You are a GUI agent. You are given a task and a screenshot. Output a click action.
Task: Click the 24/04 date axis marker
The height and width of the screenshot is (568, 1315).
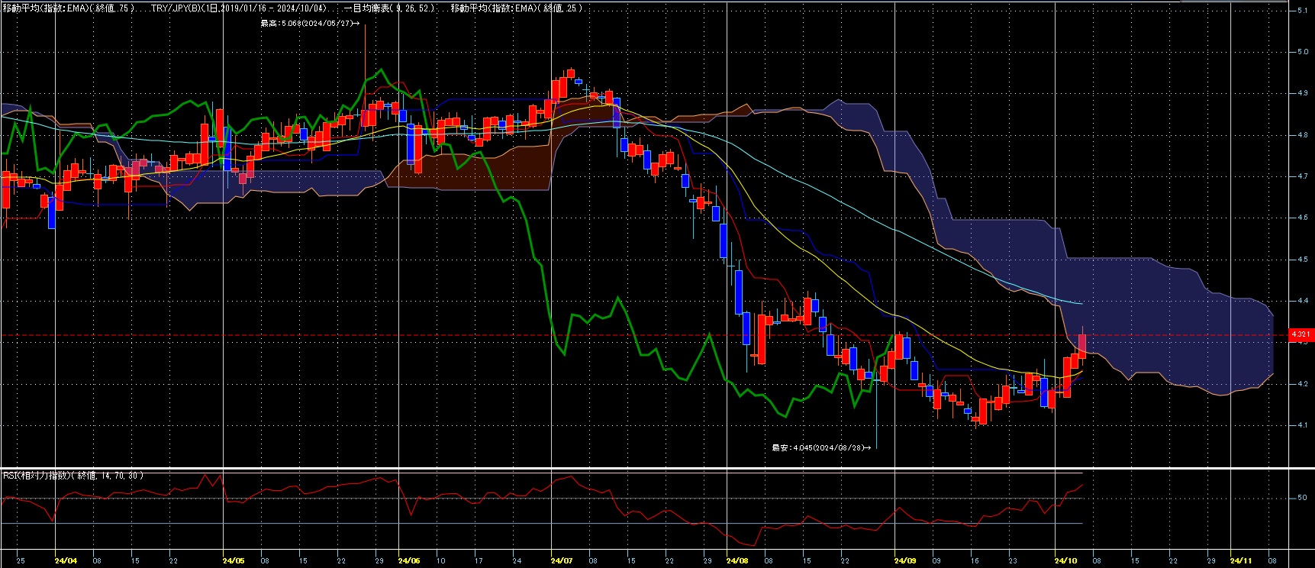66,560
